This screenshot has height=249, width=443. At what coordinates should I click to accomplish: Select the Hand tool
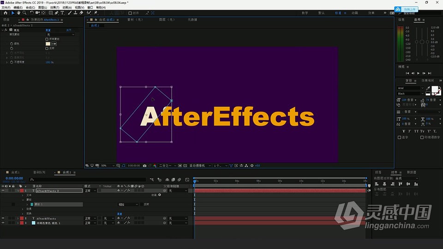pyautogui.click(x=18, y=13)
